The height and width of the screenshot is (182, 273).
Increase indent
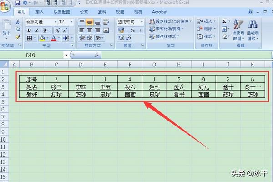tap(90, 38)
